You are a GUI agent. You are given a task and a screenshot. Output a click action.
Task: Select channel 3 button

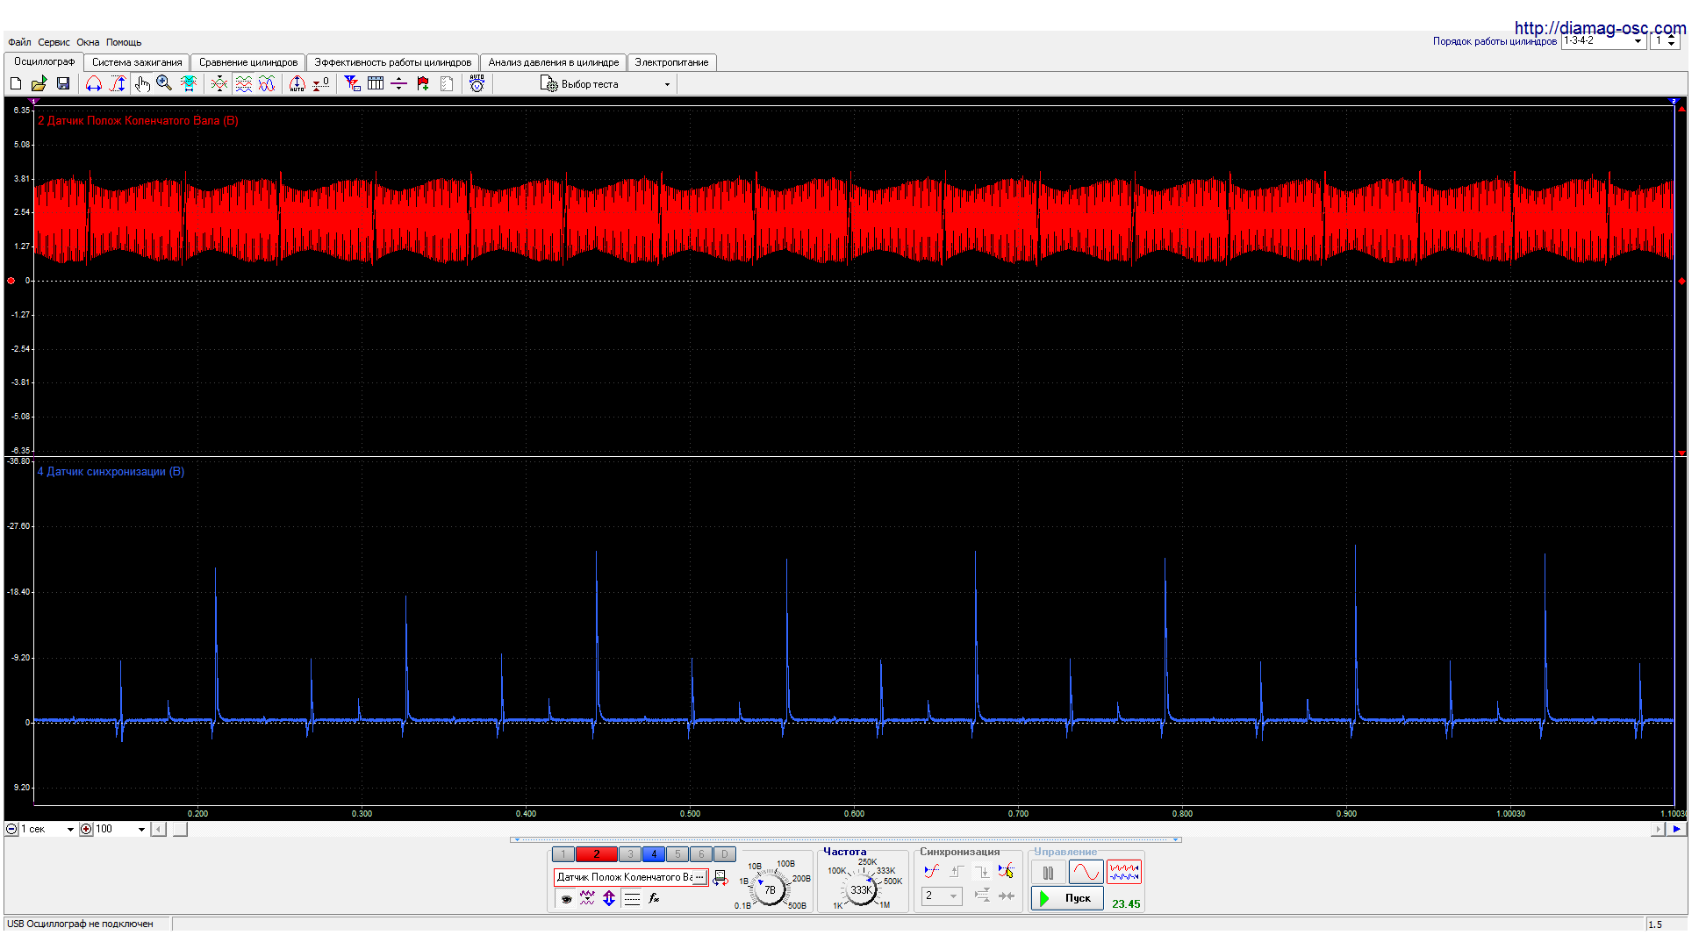(x=630, y=854)
